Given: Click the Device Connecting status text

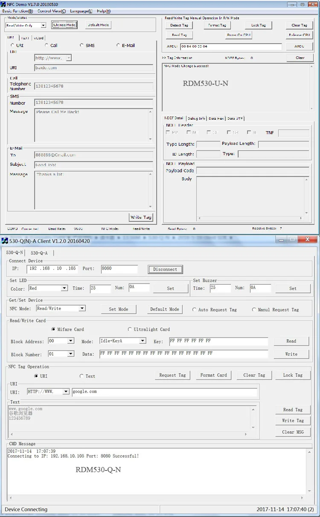Looking at the screenshot, I should pyautogui.click(x=26, y=509).
